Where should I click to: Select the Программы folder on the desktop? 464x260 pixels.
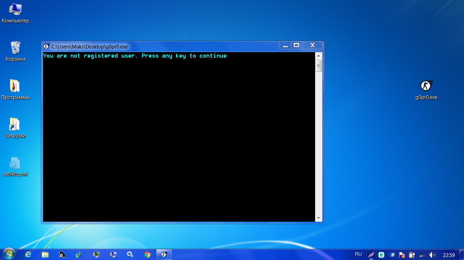click(16, 90)
